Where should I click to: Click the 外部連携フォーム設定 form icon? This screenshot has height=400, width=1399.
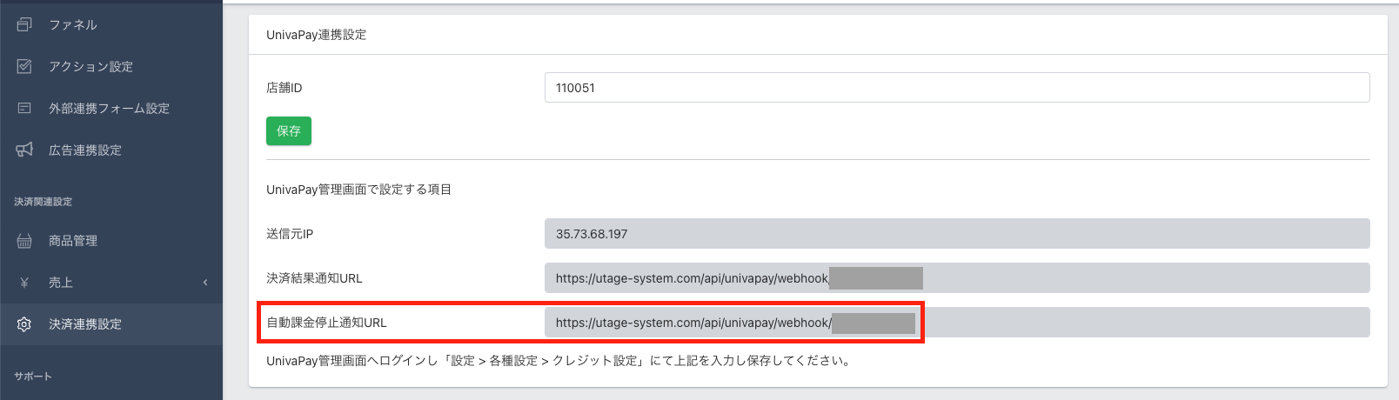[24, 108]
